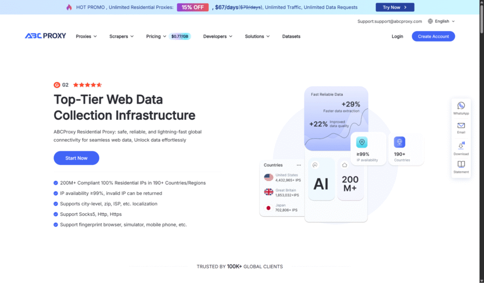Click the ABC Proxy logo
This screenshot has height=283, width=484.
pos(45,36)
